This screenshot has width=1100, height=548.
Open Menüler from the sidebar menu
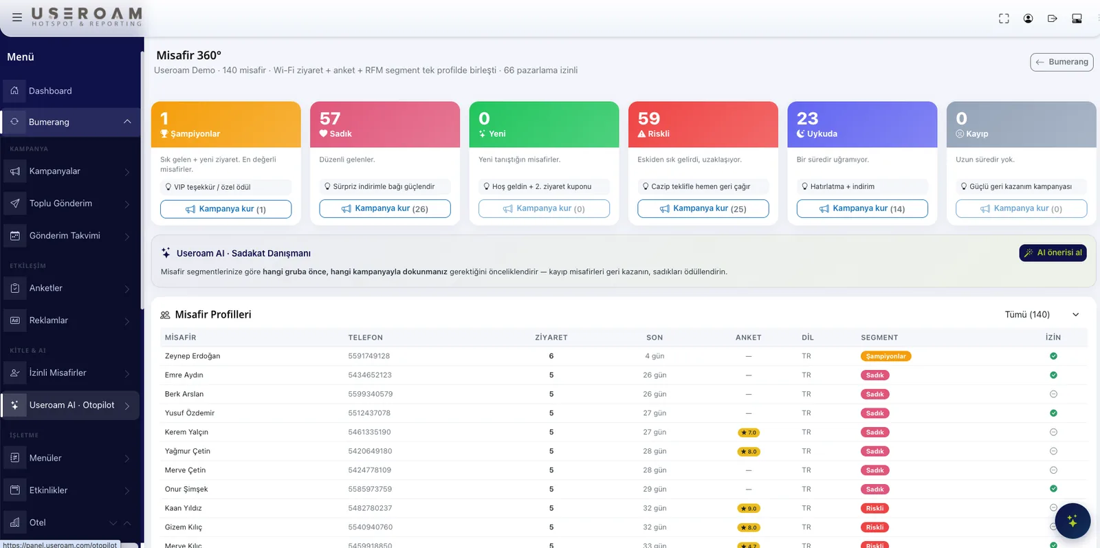(x=70, y=458)
